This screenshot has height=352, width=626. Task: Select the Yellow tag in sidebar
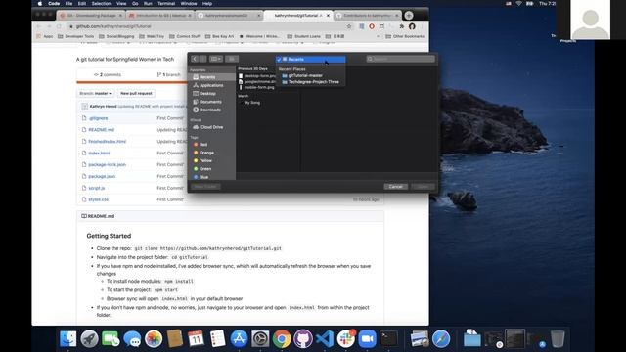(x=202, y=160)
